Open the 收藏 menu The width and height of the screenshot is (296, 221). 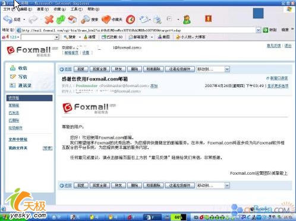(59, 9)
